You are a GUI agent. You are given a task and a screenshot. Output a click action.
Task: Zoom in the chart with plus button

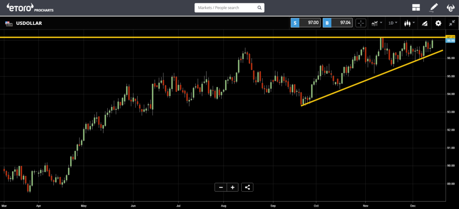[x=232, y=187]
